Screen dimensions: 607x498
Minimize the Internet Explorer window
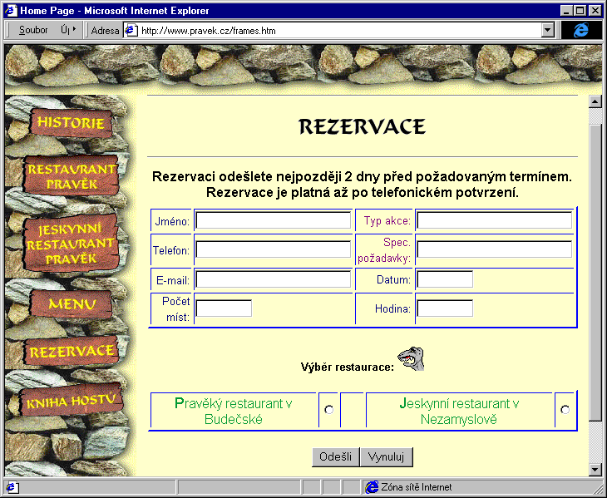point(567,11)
